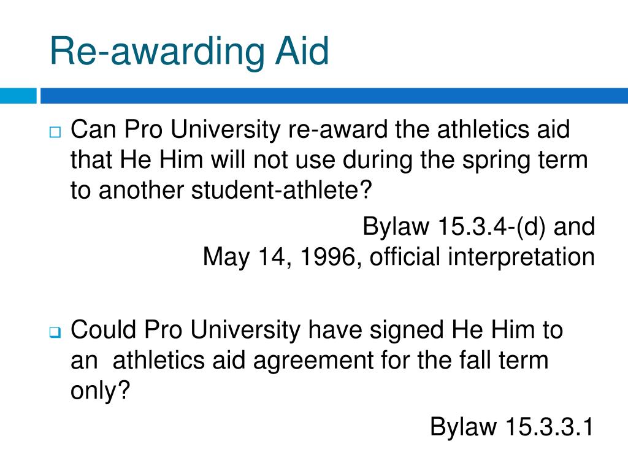This screenshot has width=628, height=471.
Task: Click the line 'Can Pro University re-award the athletics aid'
Action: tap(320, 130)
